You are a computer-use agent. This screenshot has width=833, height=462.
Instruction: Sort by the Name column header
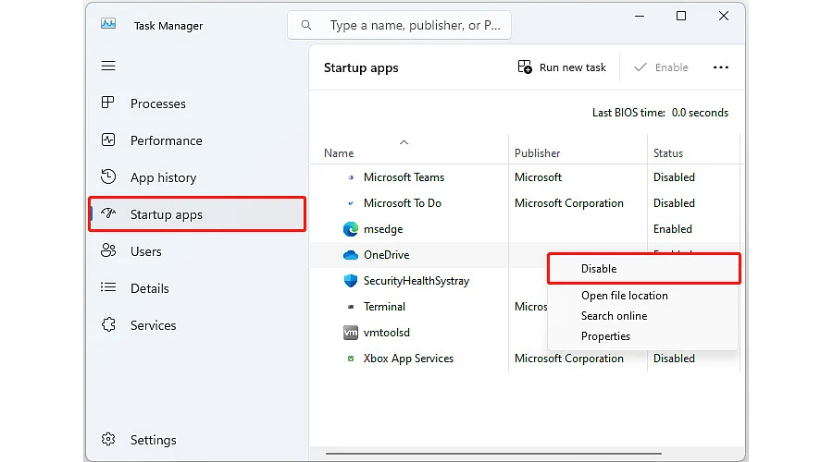(339, 153)
